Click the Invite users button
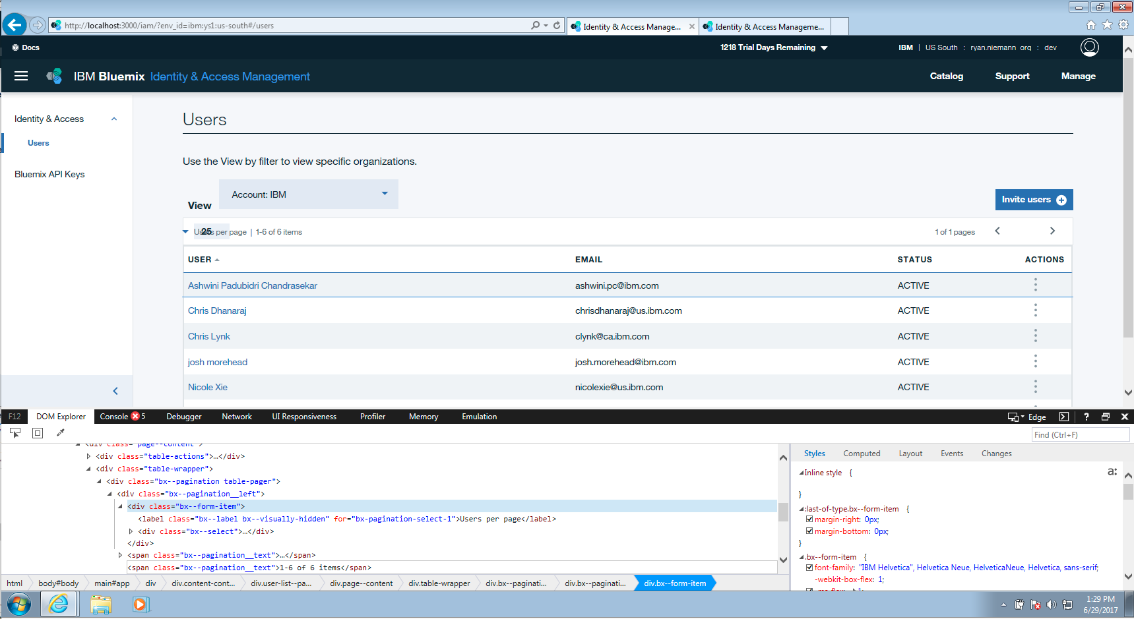This screenshot has width=1134, height=619. point(1034,200)
